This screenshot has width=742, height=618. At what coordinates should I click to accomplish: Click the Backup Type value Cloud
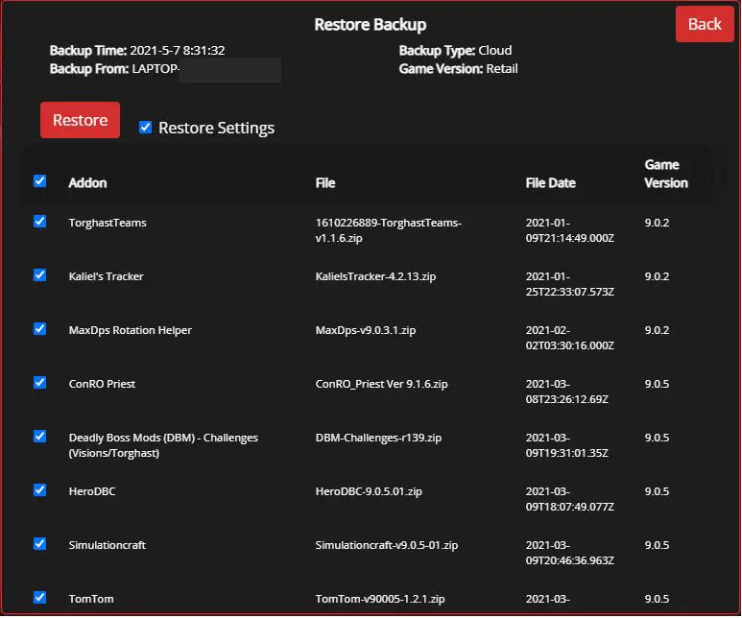(495, 51)
